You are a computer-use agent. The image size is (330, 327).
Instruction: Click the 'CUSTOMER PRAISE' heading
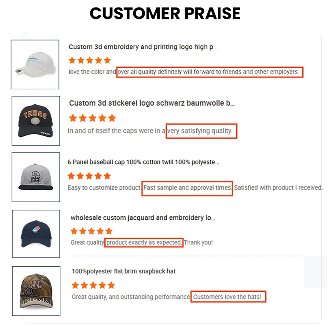[165, 14]
